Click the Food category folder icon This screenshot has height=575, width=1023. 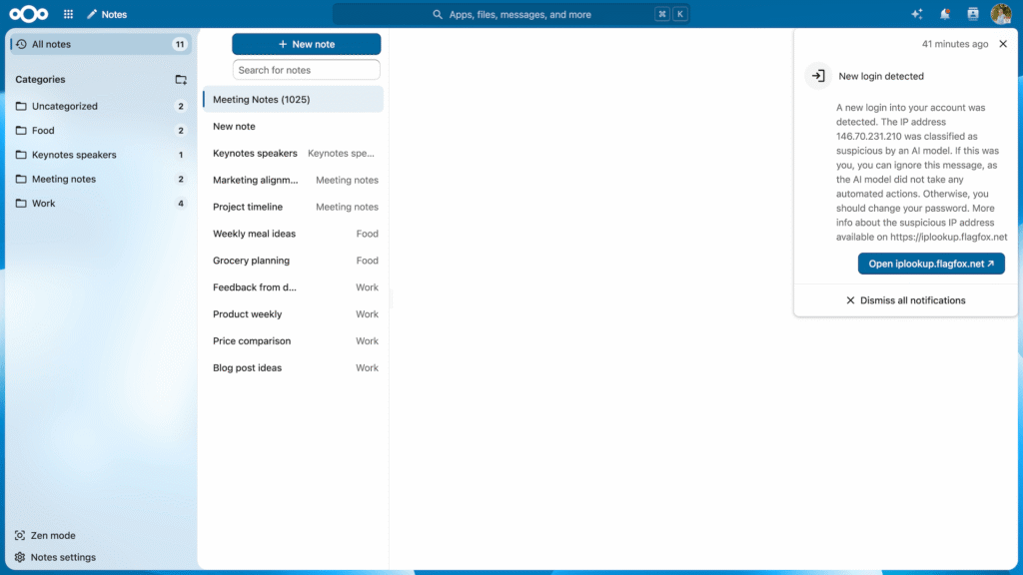pos(21,131)
